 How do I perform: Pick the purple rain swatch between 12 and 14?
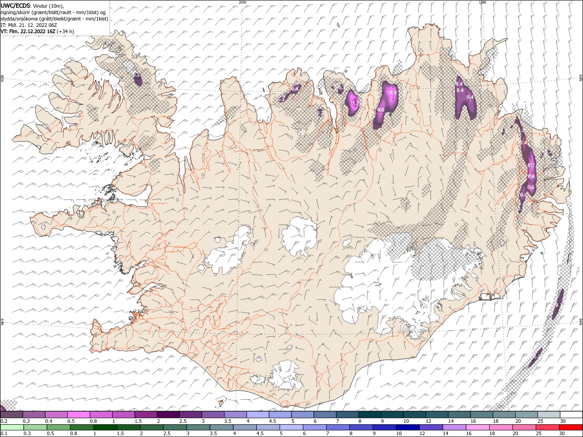click(431, 427)
